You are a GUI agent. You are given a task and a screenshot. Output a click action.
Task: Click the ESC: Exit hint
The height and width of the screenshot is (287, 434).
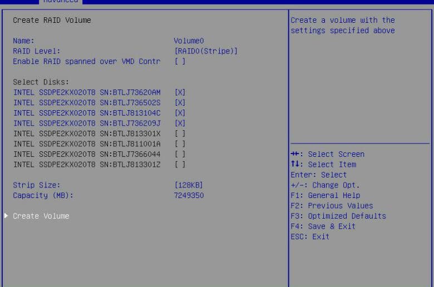pos(310,236)
